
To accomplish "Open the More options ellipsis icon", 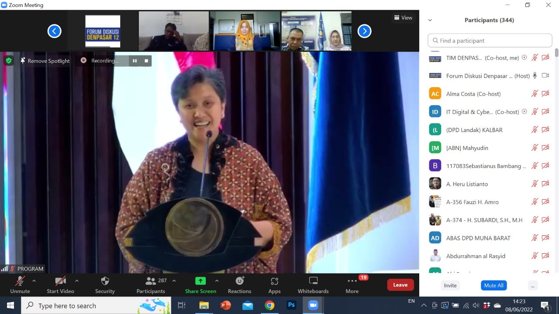I will coord(352,281).
